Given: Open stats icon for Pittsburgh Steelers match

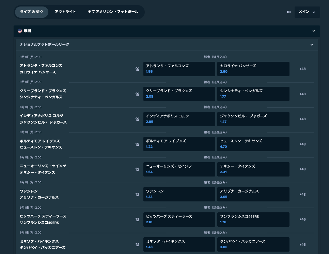Looking at the screenshot, I should (x=138, y=220).
